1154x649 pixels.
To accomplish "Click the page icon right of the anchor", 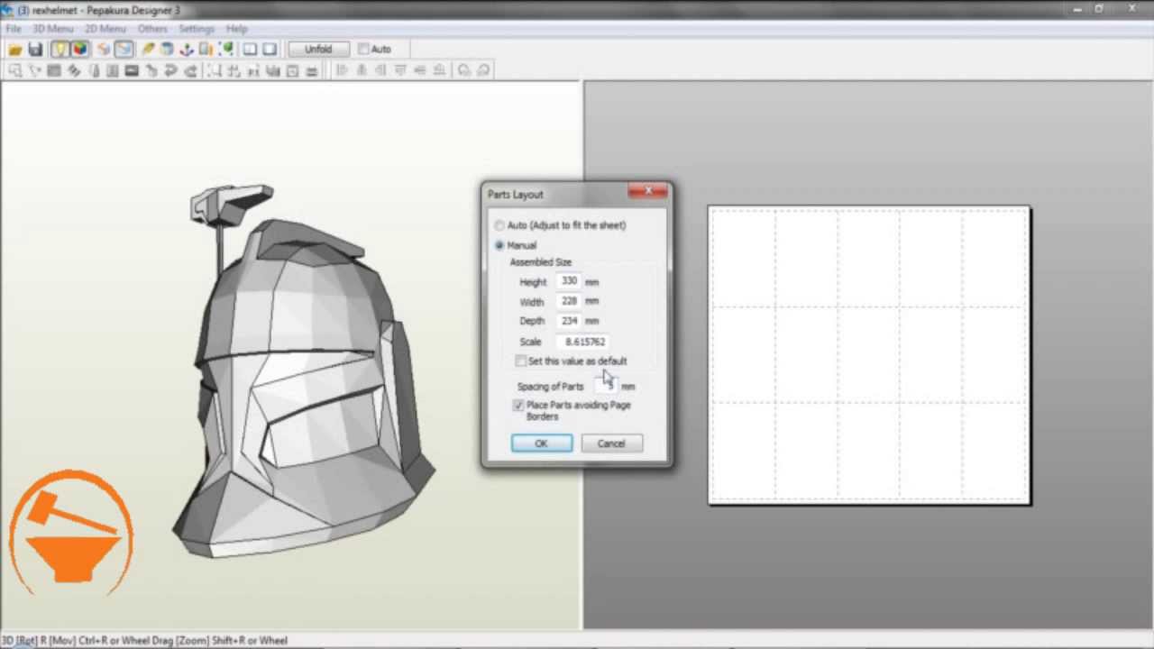I will 206,50.
